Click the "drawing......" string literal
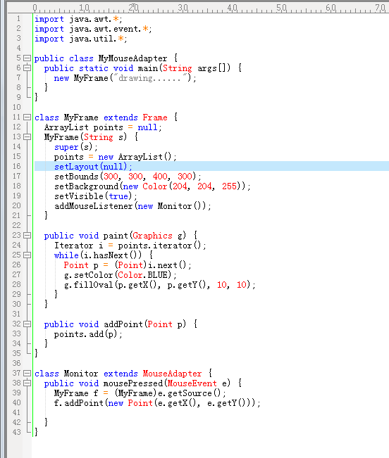 150,78
